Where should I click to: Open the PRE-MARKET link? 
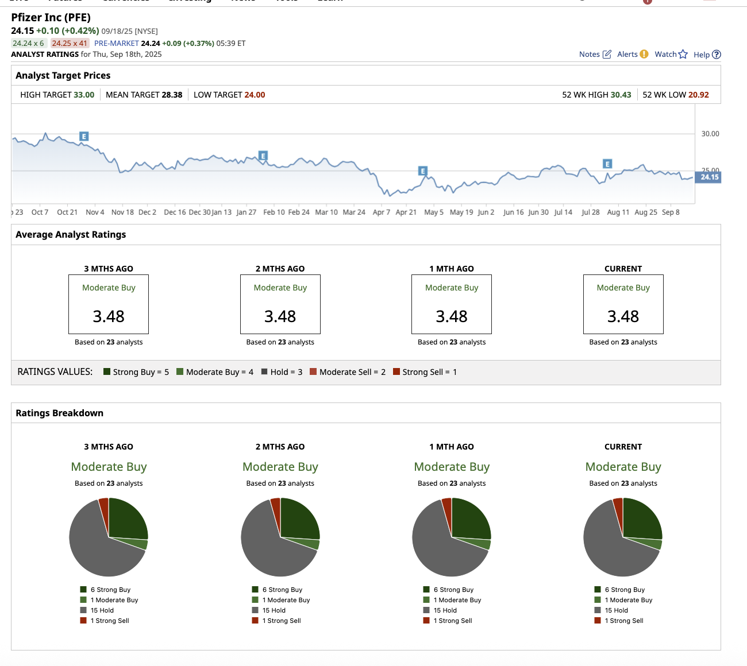[x=117, y=44]
